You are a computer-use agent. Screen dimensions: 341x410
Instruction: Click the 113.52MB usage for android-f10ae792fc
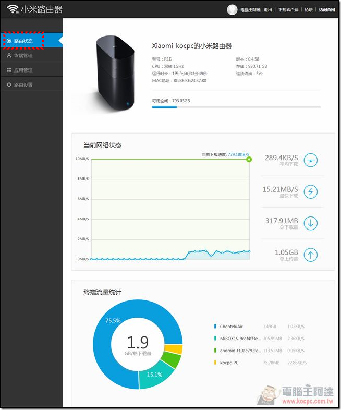pos(272,351)
